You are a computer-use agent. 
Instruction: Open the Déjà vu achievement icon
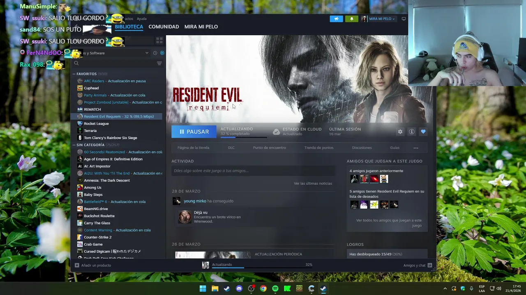tap(185, 217)
